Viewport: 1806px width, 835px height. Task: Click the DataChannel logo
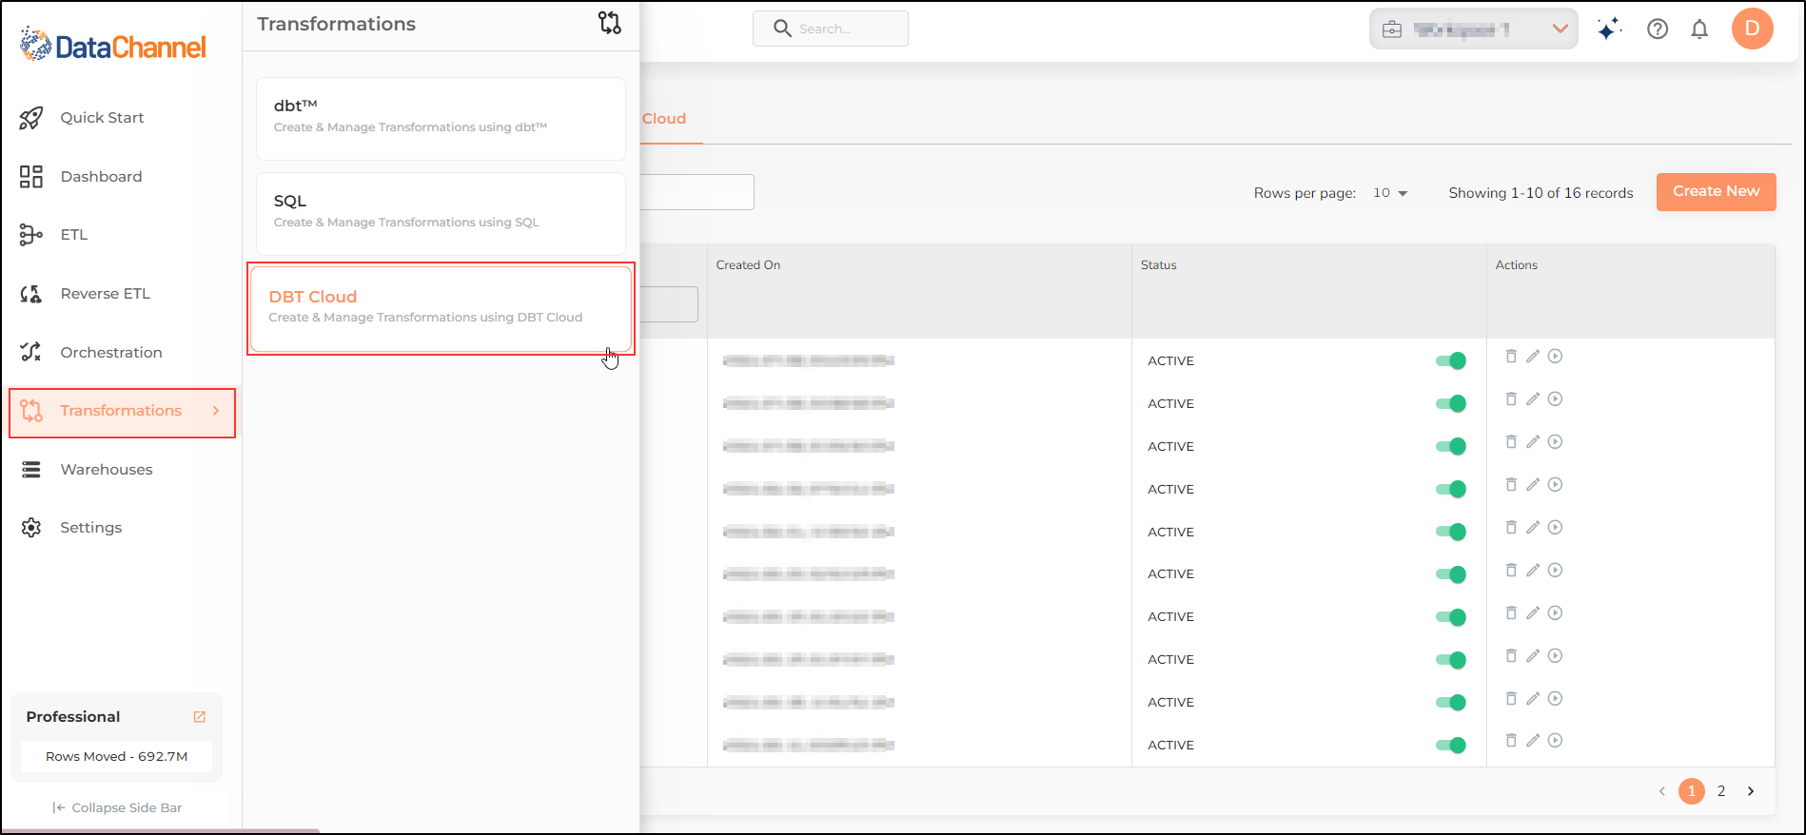click(x=112, y=46)
